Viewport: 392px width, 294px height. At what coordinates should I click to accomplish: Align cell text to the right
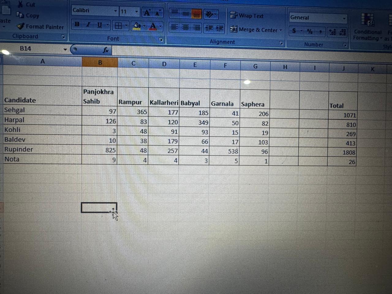[x=197, y=28]
